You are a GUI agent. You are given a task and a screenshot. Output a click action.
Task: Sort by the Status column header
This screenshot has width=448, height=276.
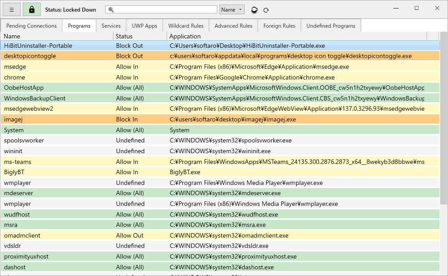(140, 36)
